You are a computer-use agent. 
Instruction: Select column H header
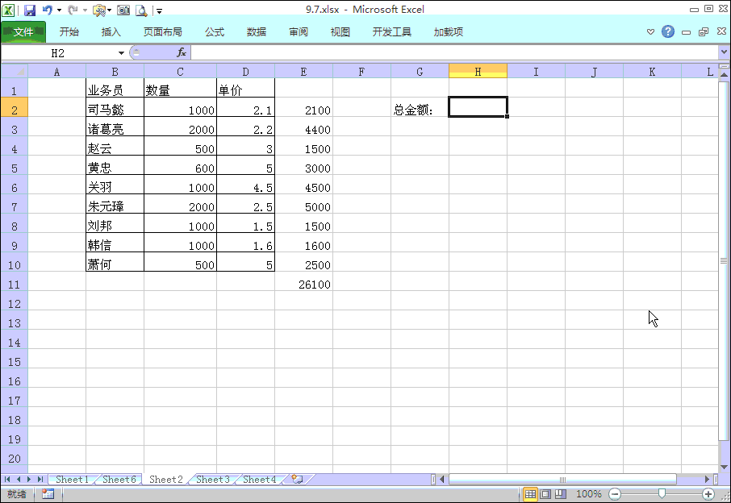pyautogui.click(x=478, y=71)
